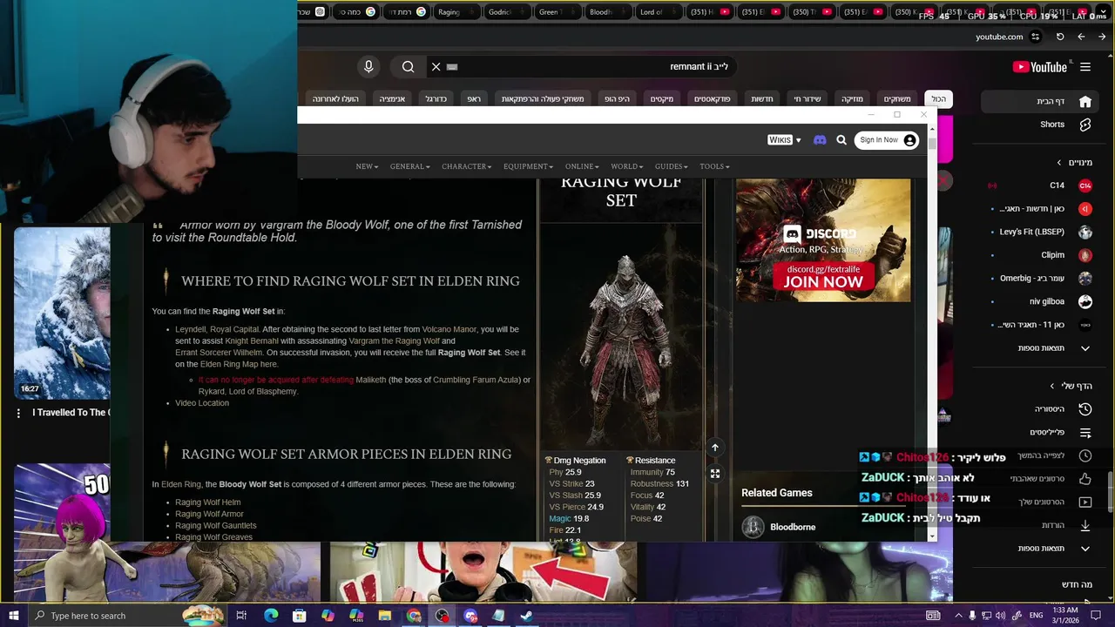Switch to the Lord of browser tab
The height and width of the screenshot is (627, 1115).
(650, 12)
